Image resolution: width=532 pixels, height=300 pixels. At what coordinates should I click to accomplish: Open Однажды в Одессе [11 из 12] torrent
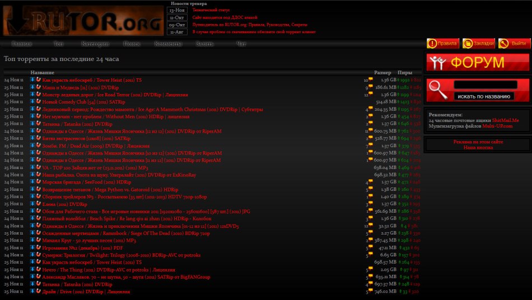[x=131, y=160]
